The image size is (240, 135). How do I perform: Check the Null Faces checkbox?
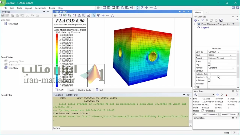click(209, 80)
